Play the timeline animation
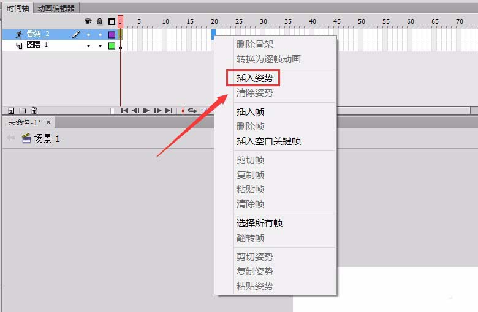The height and width of the screenshot is (312, 478). pyautogui.click(x=146, y=111)
